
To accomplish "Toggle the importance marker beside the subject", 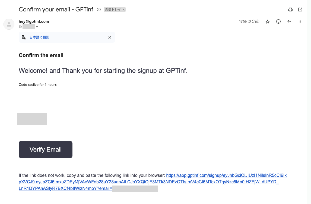I will [99, 10].
